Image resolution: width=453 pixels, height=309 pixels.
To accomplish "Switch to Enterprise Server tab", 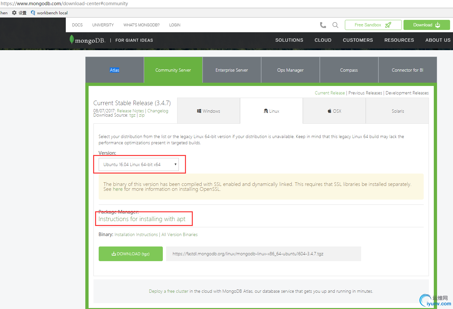I will coord(232,70).
